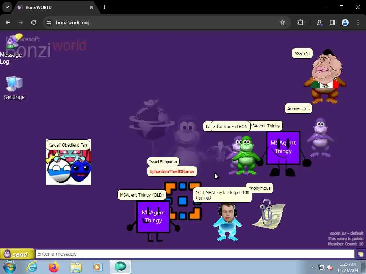
Task: Click the MSAgent Thingy name tag
Action: (x=266, y=126)
